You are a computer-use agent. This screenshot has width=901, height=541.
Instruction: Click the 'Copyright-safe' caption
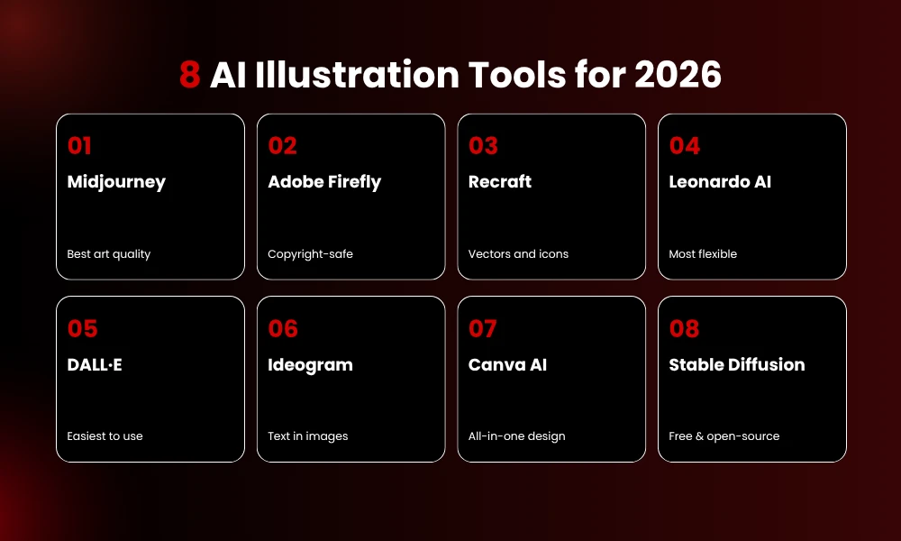point(310,254)
